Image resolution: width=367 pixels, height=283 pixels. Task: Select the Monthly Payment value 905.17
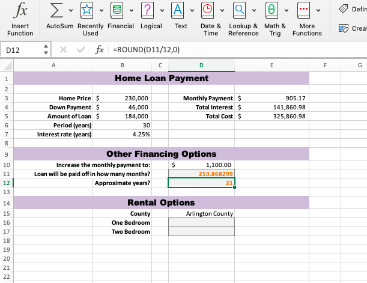coord(271,98)
